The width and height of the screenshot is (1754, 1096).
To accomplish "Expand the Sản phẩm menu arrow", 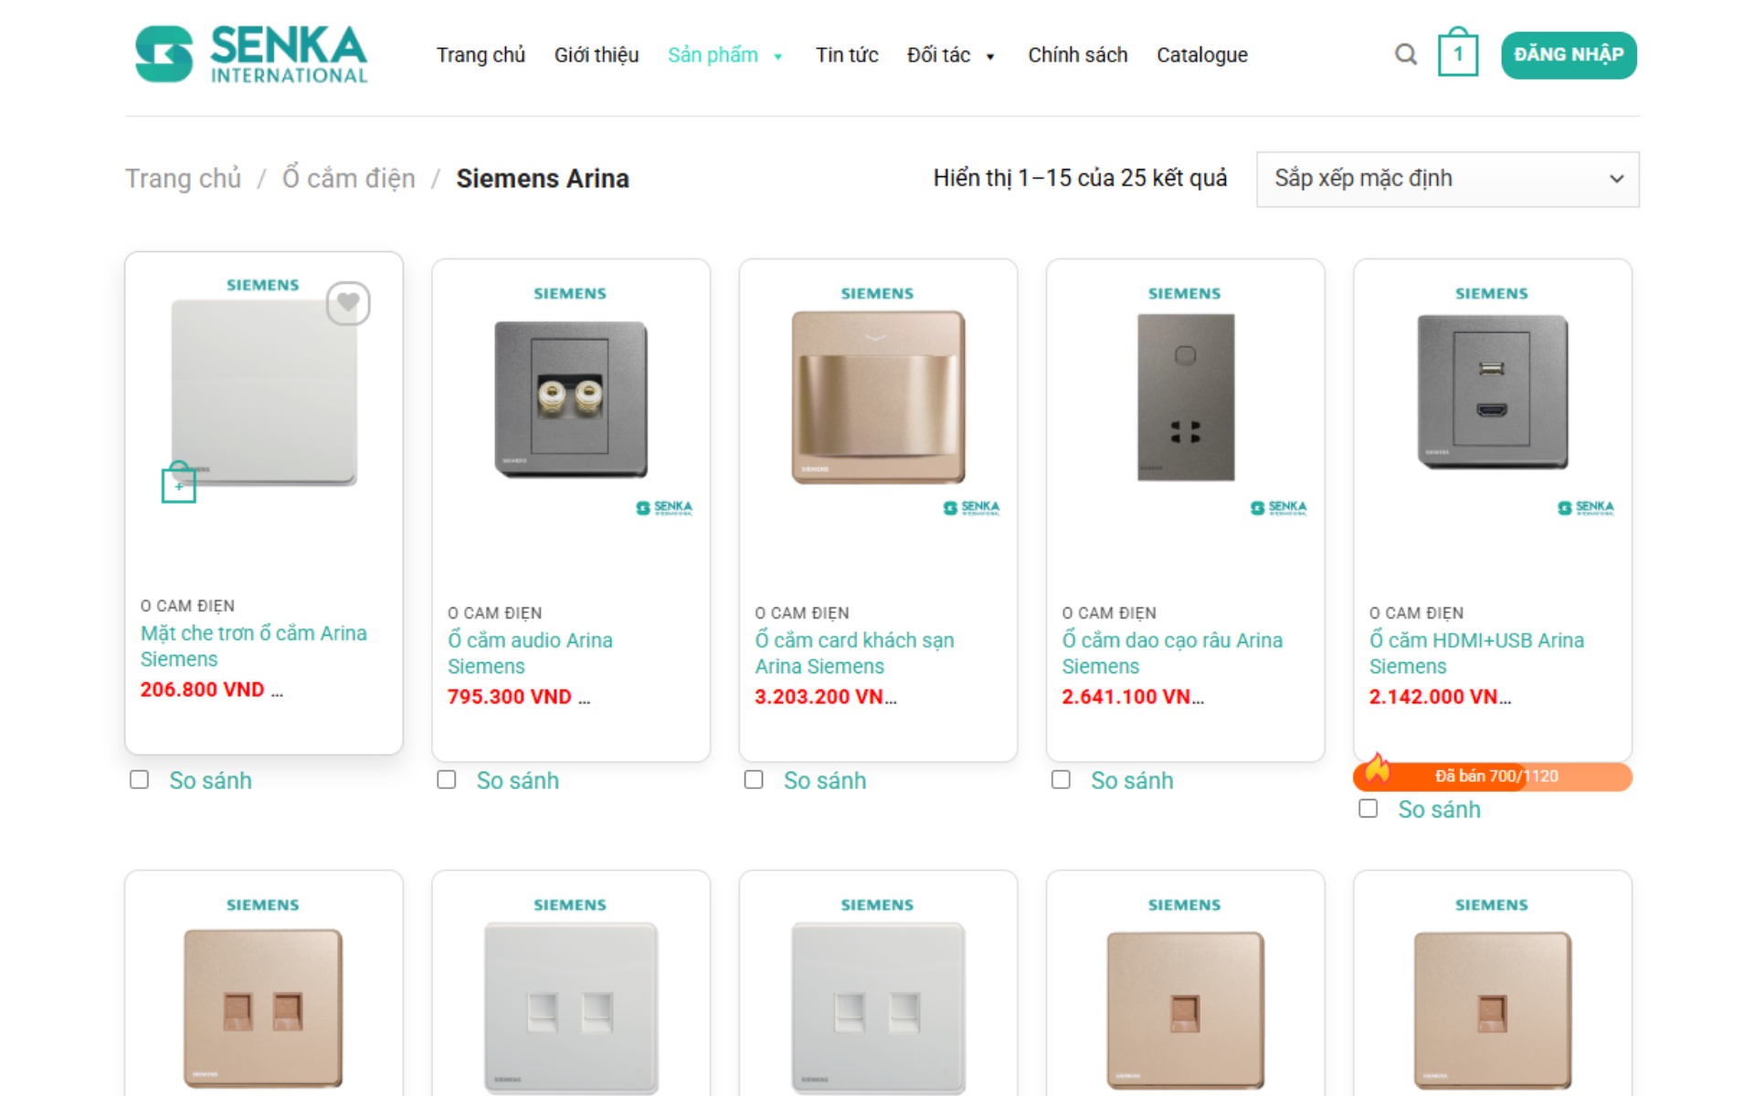I will tap(778, 57).
